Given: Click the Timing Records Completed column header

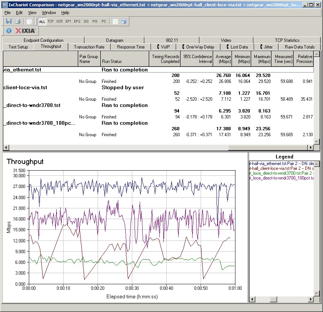Looking at the screenshot, I should [x=165, y=59].
